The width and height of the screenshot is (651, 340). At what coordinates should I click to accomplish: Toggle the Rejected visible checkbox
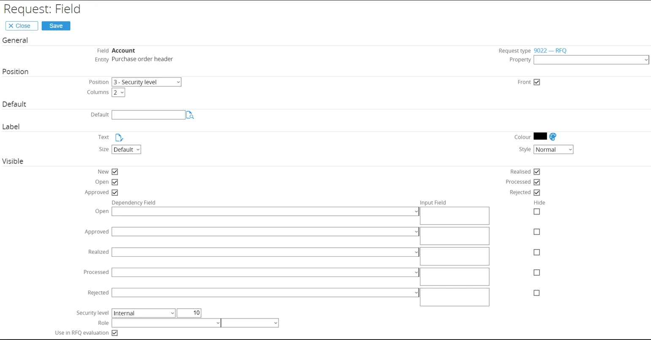(537, 192)
